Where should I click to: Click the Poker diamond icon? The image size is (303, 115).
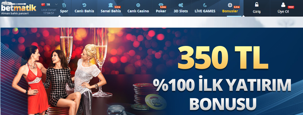161,5
